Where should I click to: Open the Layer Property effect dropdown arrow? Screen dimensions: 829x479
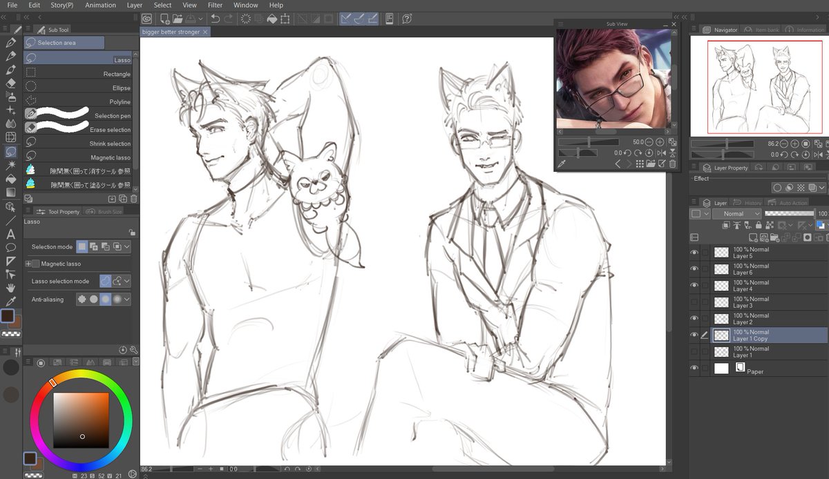pyautogui.click(x=821, y=188)
